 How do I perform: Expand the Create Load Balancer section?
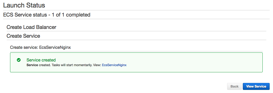31,27
